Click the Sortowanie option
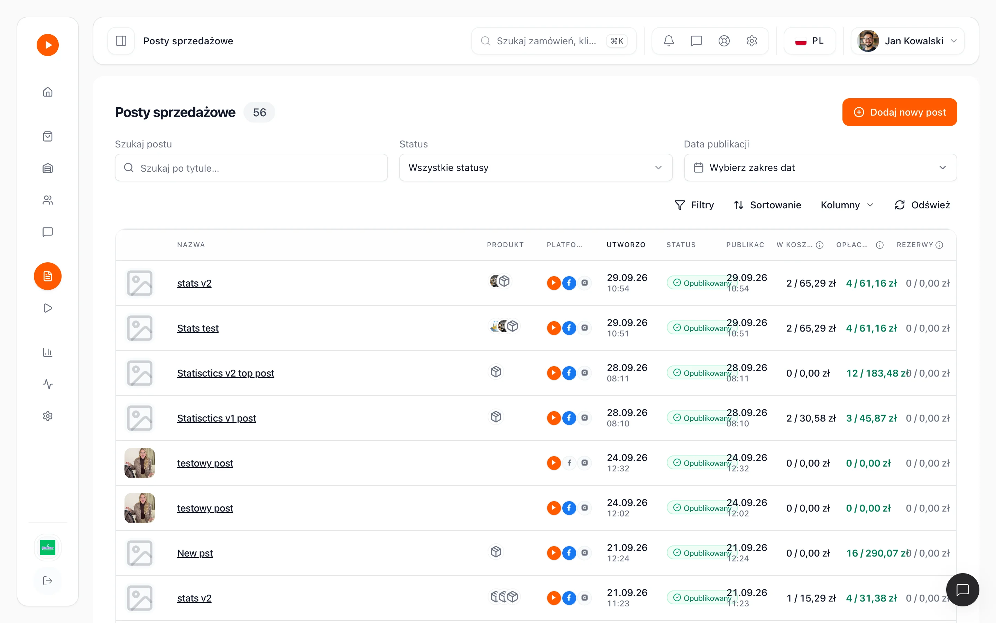This screenshot has width=996, height=623. pos(767,205)
